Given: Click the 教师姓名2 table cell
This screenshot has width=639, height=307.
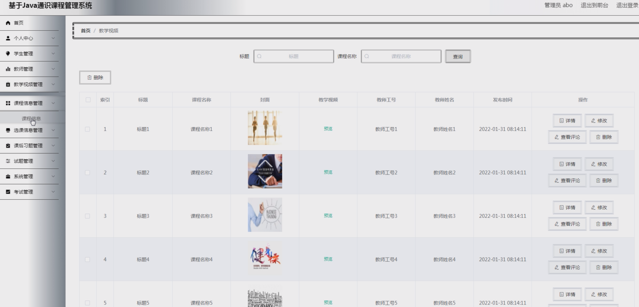Looking at the screenshot, I should (x=444, y=173).
